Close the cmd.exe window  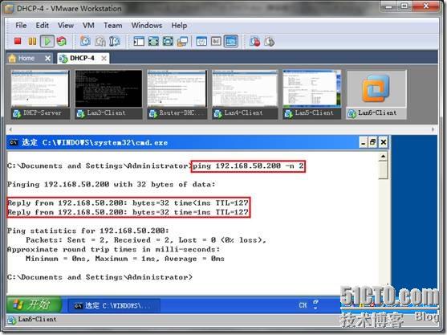point(383,142)
